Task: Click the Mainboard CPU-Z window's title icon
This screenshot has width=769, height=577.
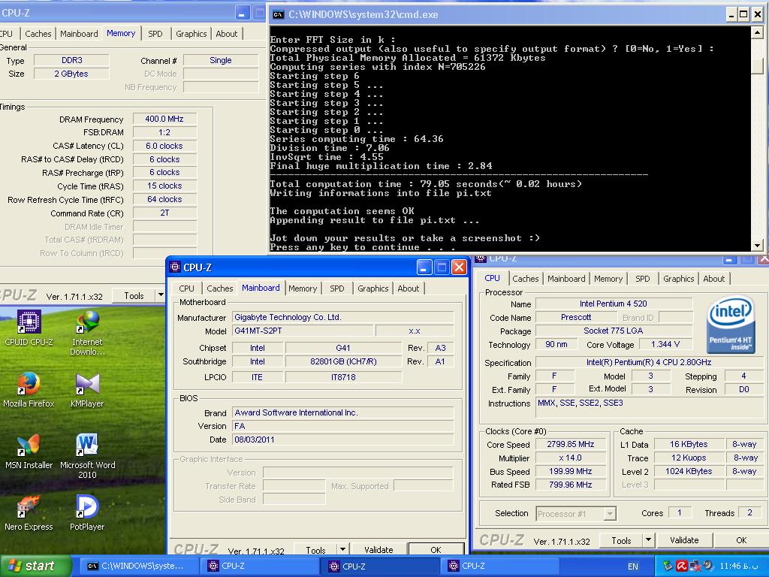Action: tap(175, 267)
